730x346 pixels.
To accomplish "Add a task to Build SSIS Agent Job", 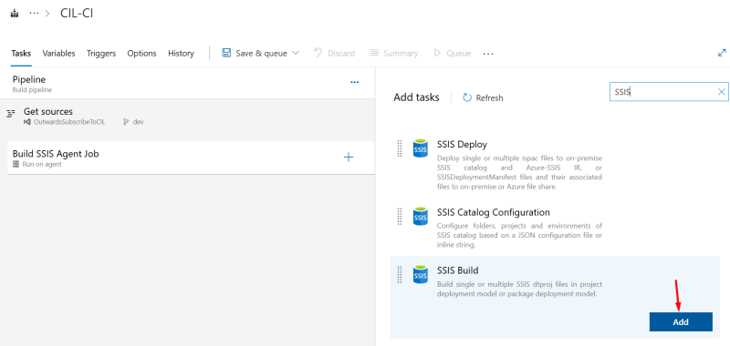I will pos(349,157).
